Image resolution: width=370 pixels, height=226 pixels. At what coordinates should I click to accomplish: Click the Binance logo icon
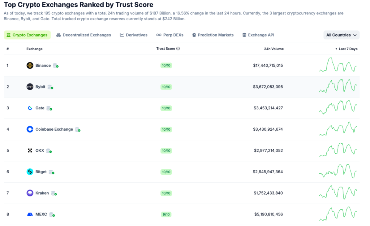pyautogui.click(x=30, y=65)
